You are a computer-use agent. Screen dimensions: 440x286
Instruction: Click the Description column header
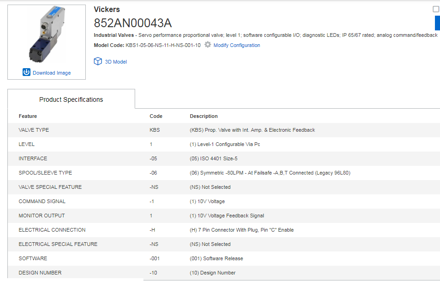pos(203,116)
